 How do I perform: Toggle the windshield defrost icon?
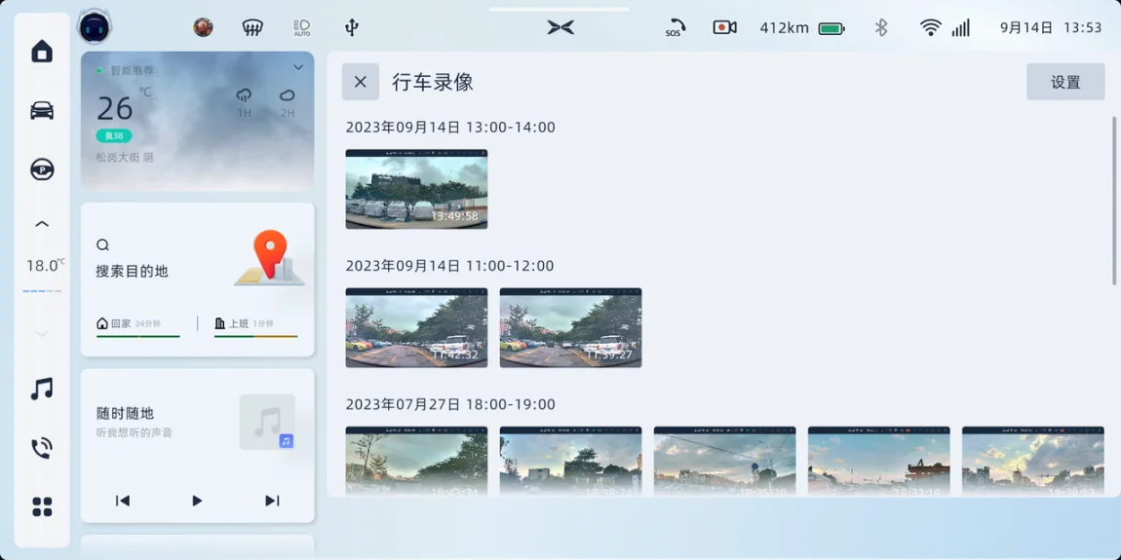pyautogui.click(x=252, y=27)
